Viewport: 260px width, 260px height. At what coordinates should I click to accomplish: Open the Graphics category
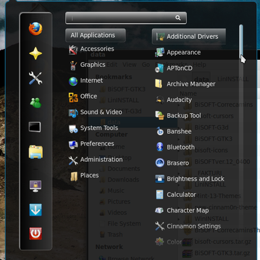pyautogui.click(x=87, y=65)
